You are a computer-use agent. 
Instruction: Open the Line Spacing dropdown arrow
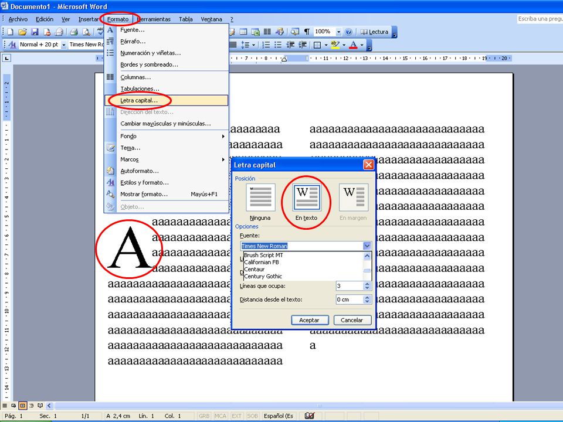tap(253, 45)
